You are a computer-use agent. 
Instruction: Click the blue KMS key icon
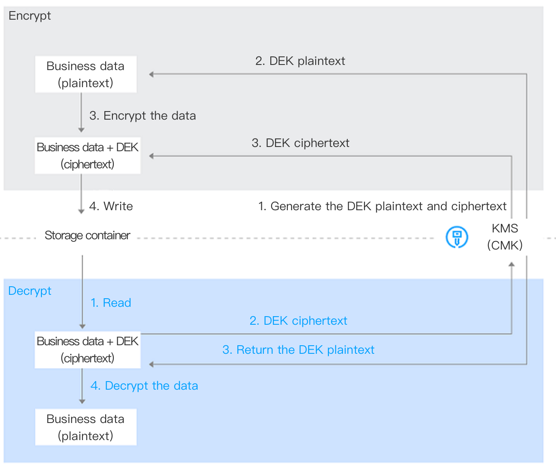tap(457, 237)
